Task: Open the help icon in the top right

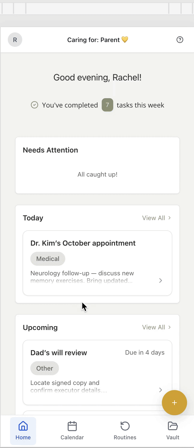Action: pos(180,40)
